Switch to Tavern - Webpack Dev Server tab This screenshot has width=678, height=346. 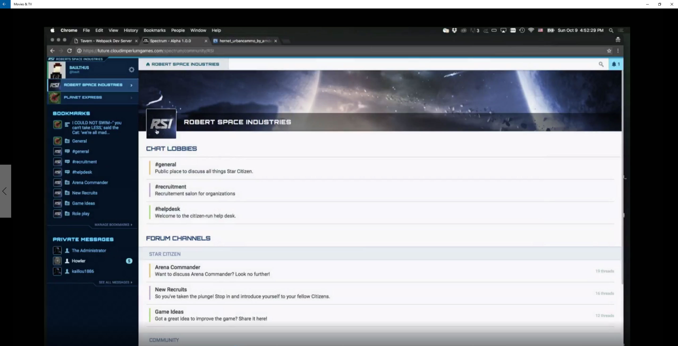(x=106, y=41)
